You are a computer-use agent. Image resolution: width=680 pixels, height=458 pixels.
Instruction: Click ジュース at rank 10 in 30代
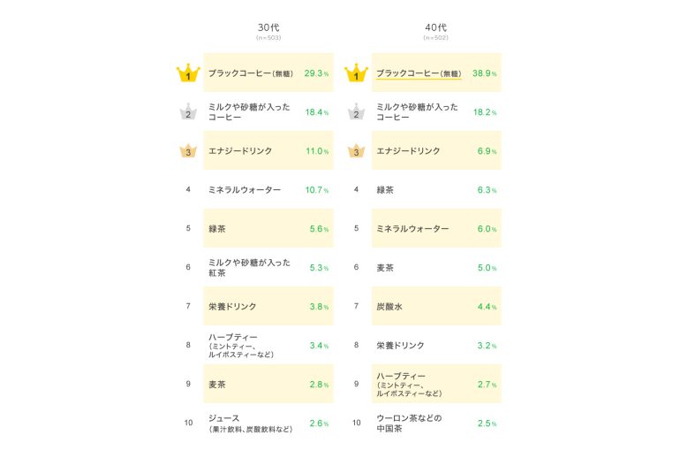(x=224, y=418)
